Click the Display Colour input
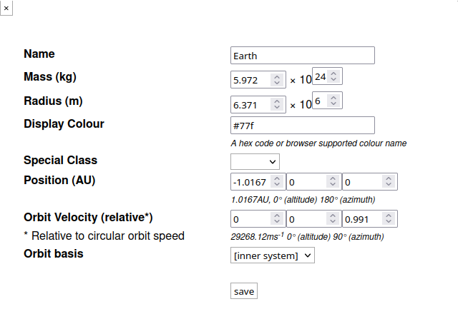Viewport: 458px width, 319px height. coord(303,126)
